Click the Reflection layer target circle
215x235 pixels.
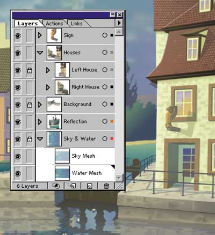[105, 121]
